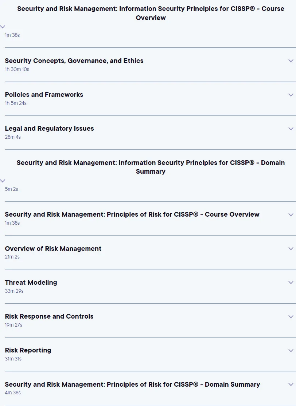Toggle chevron under Information Security Principles Course Overview
296x406 pixels.
click(x=3, y=27)
